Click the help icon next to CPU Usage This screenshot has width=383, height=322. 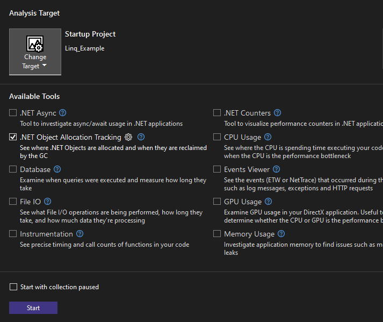pyautogui.click(x=268, y=137)
